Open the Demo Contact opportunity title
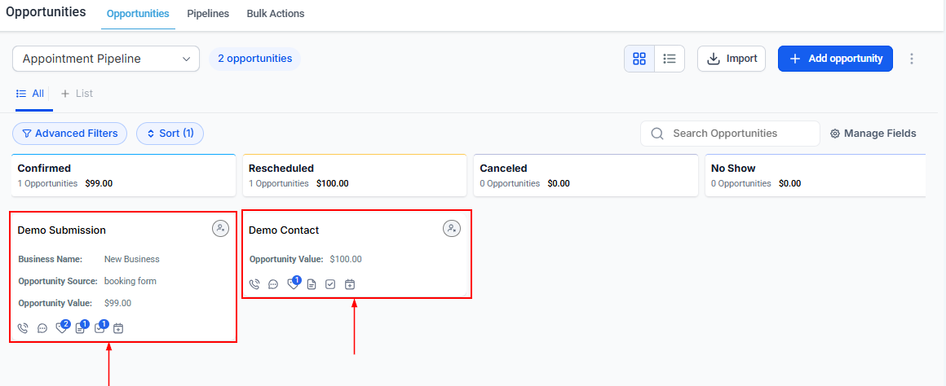Viewport: 946px width, 386px height. tap(284, 230)
